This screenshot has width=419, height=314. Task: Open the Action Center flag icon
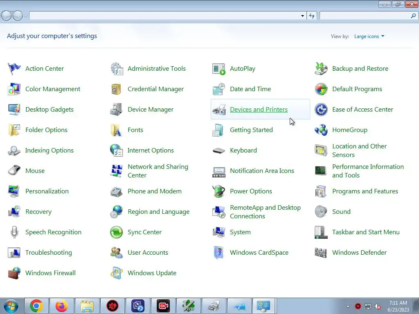tap(14, 69)
